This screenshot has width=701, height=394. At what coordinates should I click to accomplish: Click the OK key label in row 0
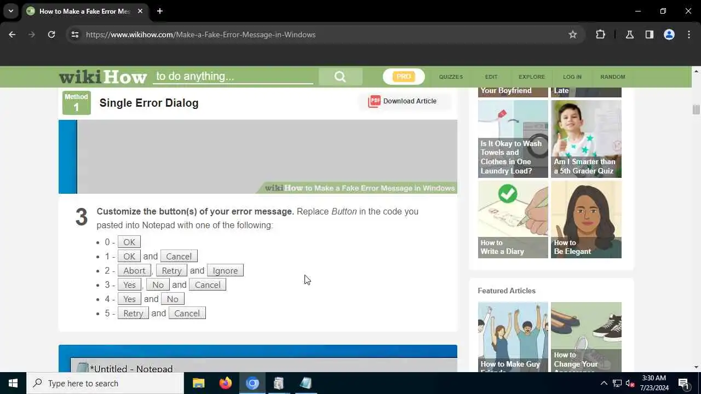pyautogui.click(x=129, y=242)
